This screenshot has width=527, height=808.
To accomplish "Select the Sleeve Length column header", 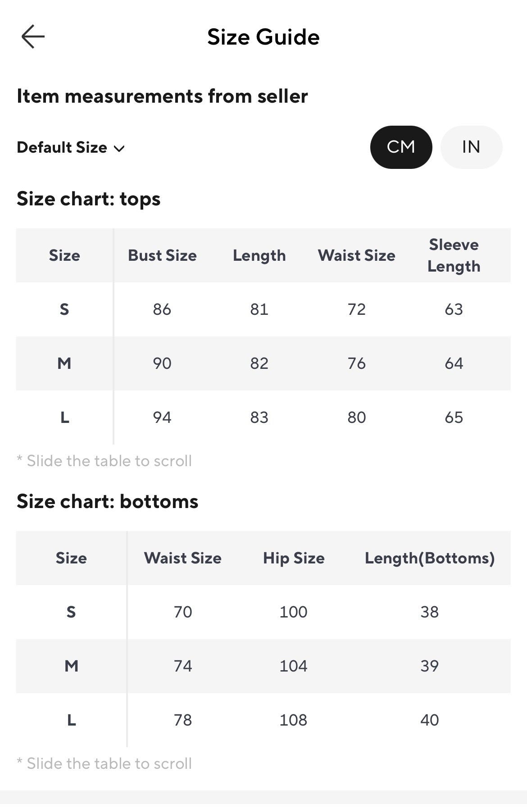I will click(x=454, y=255).
